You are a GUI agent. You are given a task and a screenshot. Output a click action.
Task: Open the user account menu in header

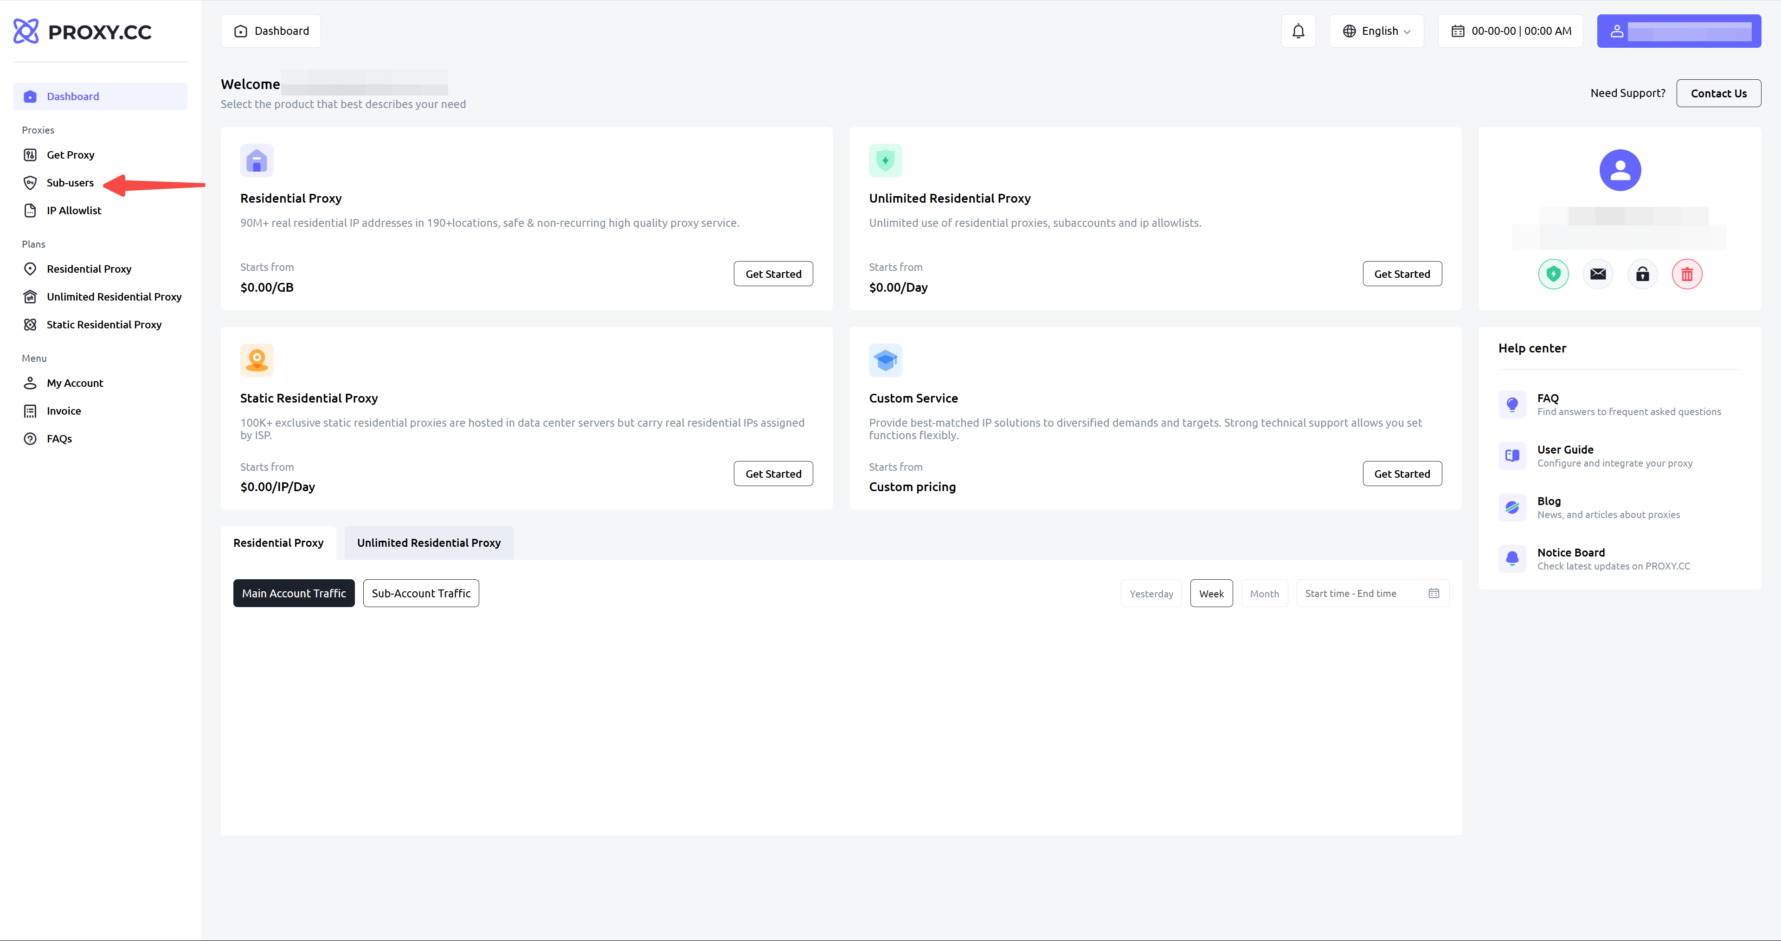click(x=1678, y=31)
